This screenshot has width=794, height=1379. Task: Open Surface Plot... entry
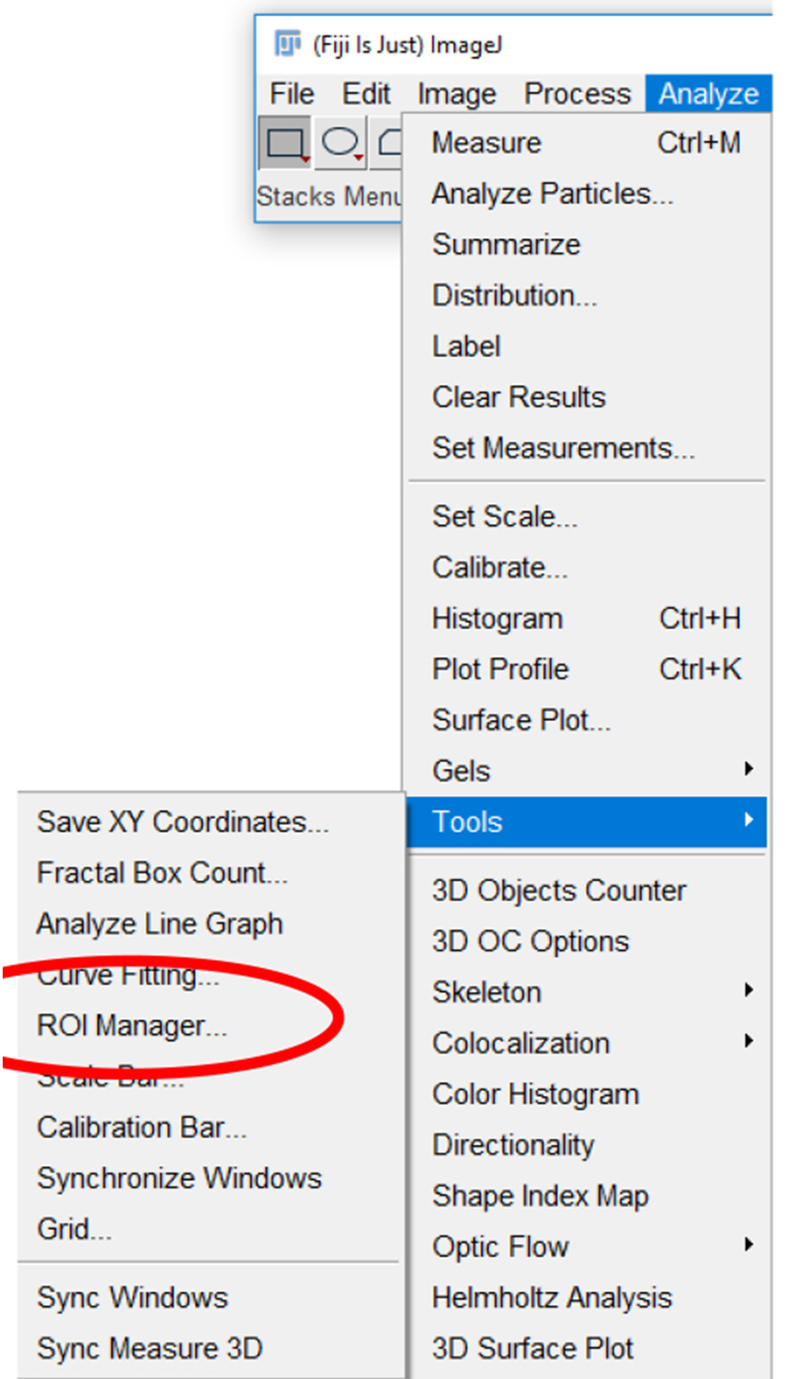(x=587, y=720)
